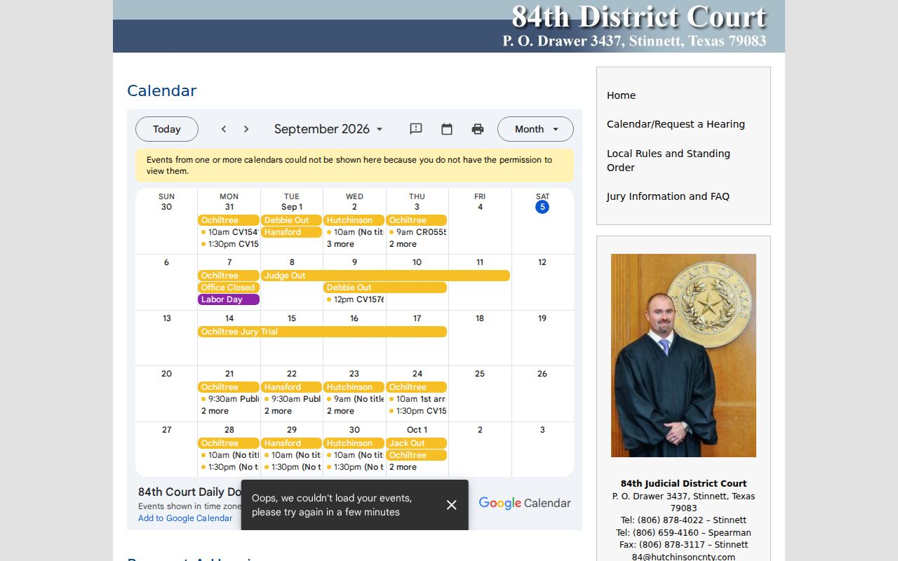
Task: Open the Office Closed event on Sep 7
Action: pyautogui.click(x=229, y=288)
